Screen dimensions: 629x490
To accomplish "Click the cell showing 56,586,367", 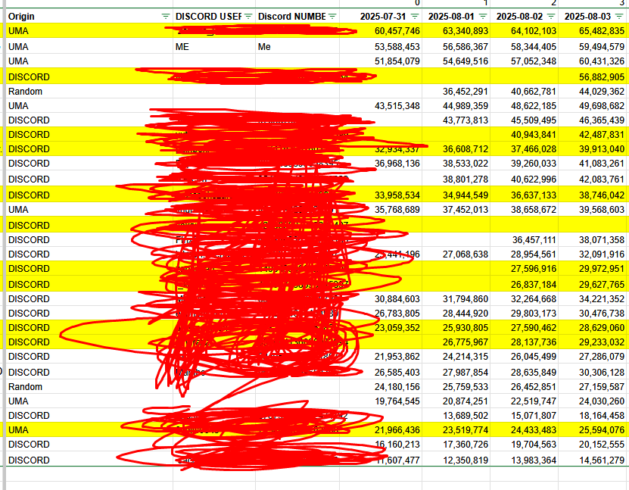I will coord(456,46).
